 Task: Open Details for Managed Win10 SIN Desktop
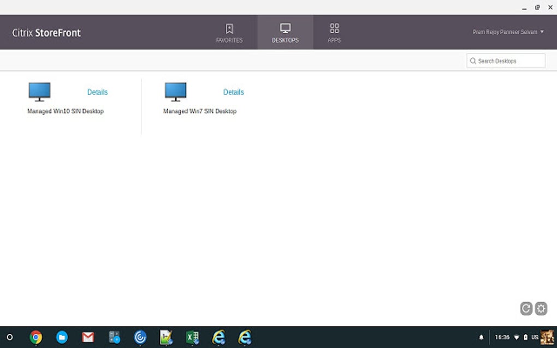point(97,92)
